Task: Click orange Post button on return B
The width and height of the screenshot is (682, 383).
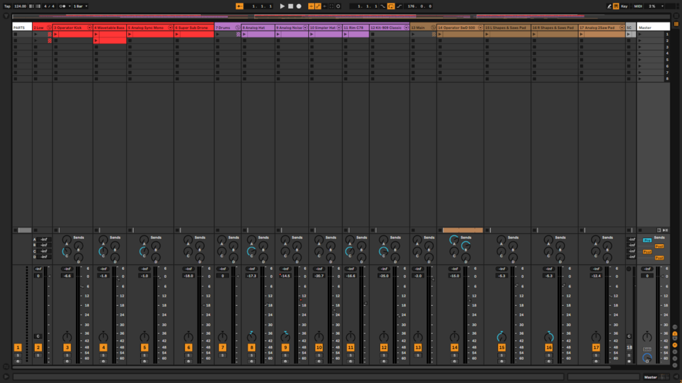Action: click(659, 246)
